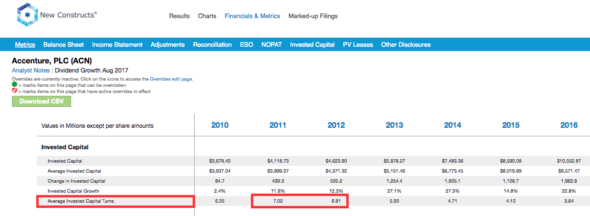590x216 pixels.
Task: Select the 2010 column header
Action: tap(219, 125)
